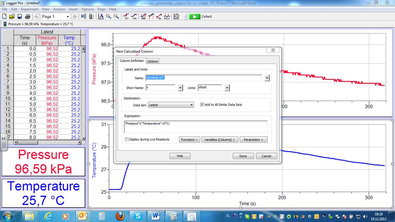Open the Functions list button
The height and width of the screenshot is (222, 395).
point(189,140)
